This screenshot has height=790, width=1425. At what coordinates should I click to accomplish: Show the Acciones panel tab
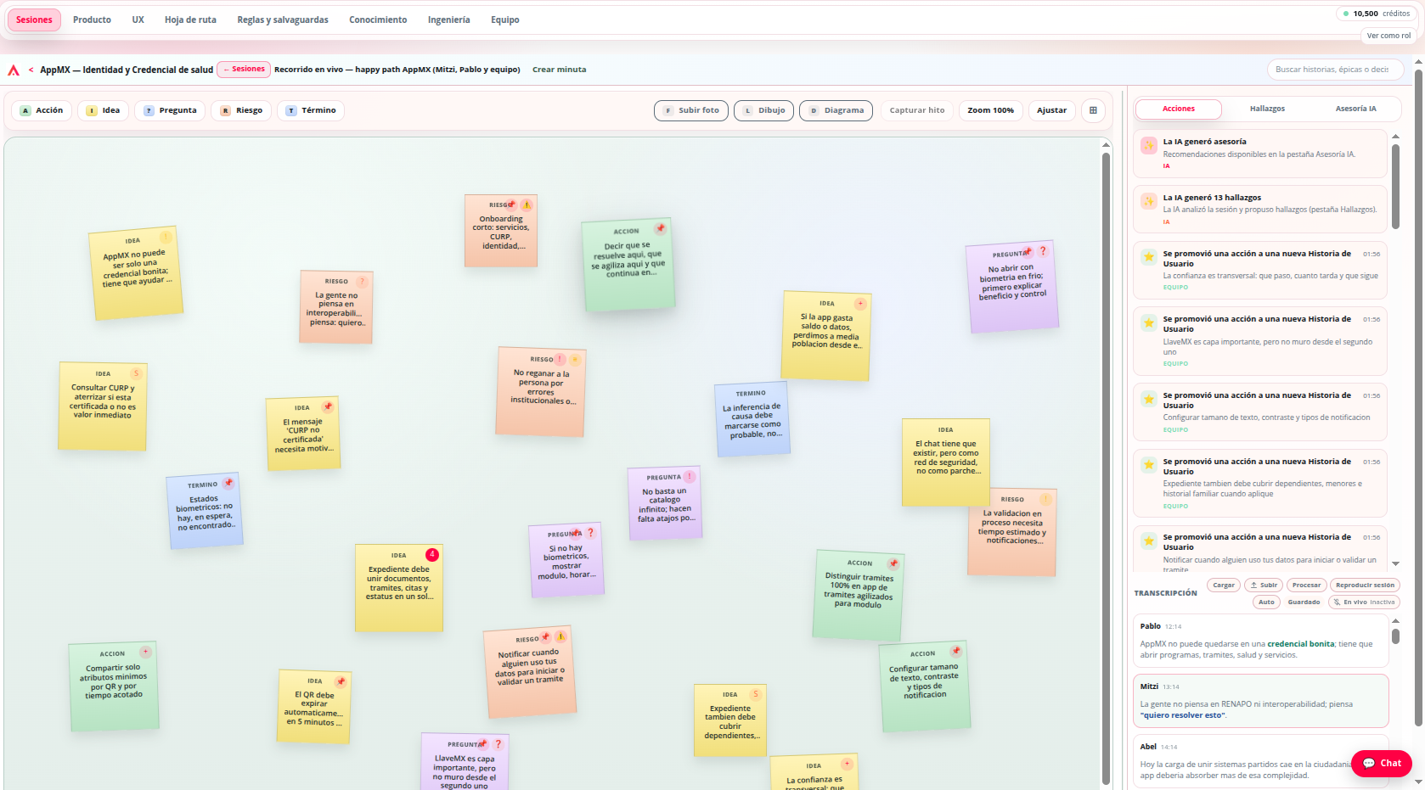pyautogui.click(x=1179, y=109)
